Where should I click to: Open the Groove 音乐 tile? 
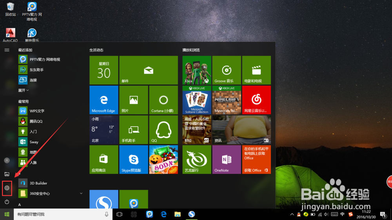coord(227,70)
